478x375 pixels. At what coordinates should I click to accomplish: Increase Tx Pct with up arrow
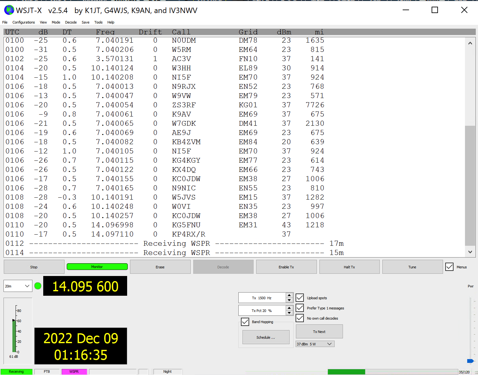coord(289,308)
